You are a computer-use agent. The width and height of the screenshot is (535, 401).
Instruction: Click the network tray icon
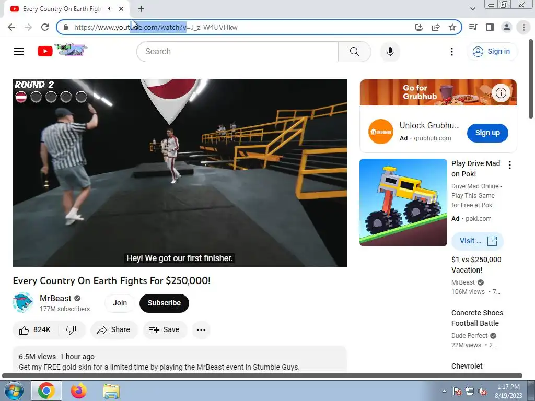pyautogui.click(x=470, y=391)
